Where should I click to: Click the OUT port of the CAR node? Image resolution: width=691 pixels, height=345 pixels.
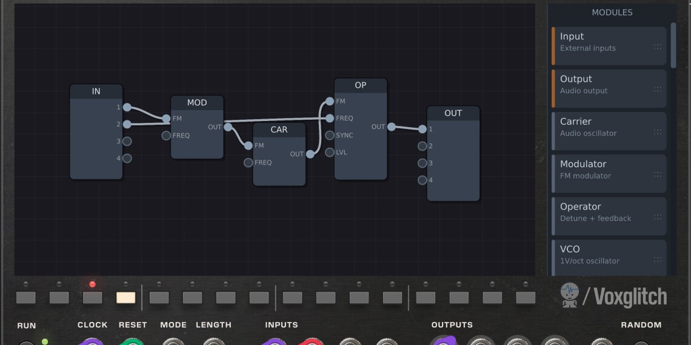(310, 154)
